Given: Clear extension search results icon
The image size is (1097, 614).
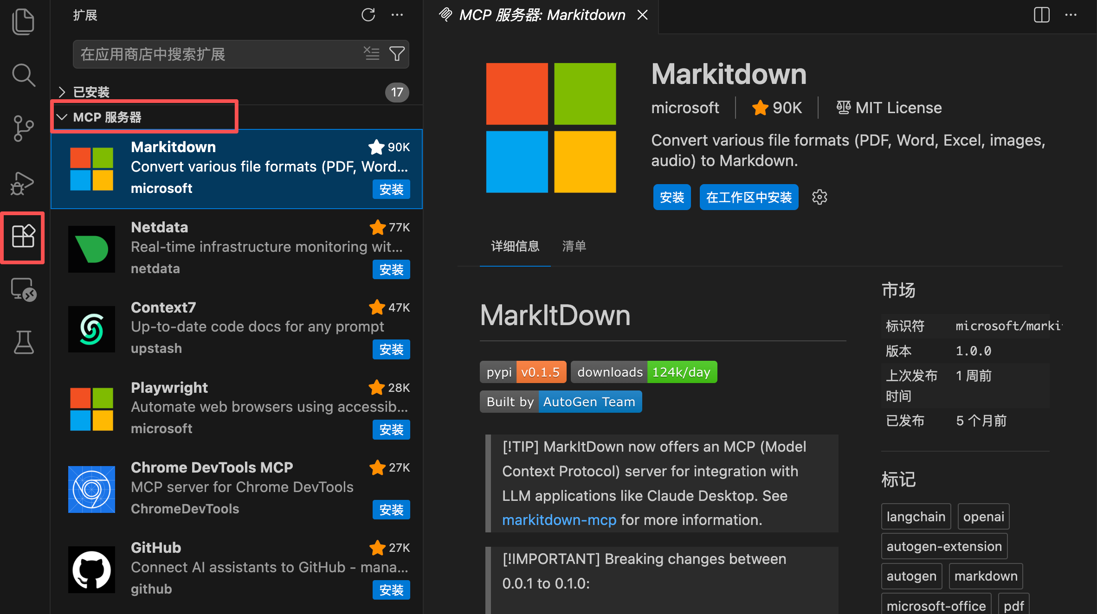Looking at the screenshot, I should (371, 54).
